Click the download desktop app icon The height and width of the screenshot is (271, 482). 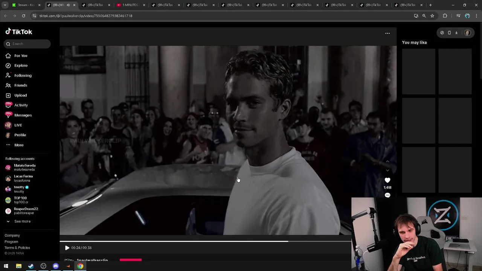[x=456, y=33]
